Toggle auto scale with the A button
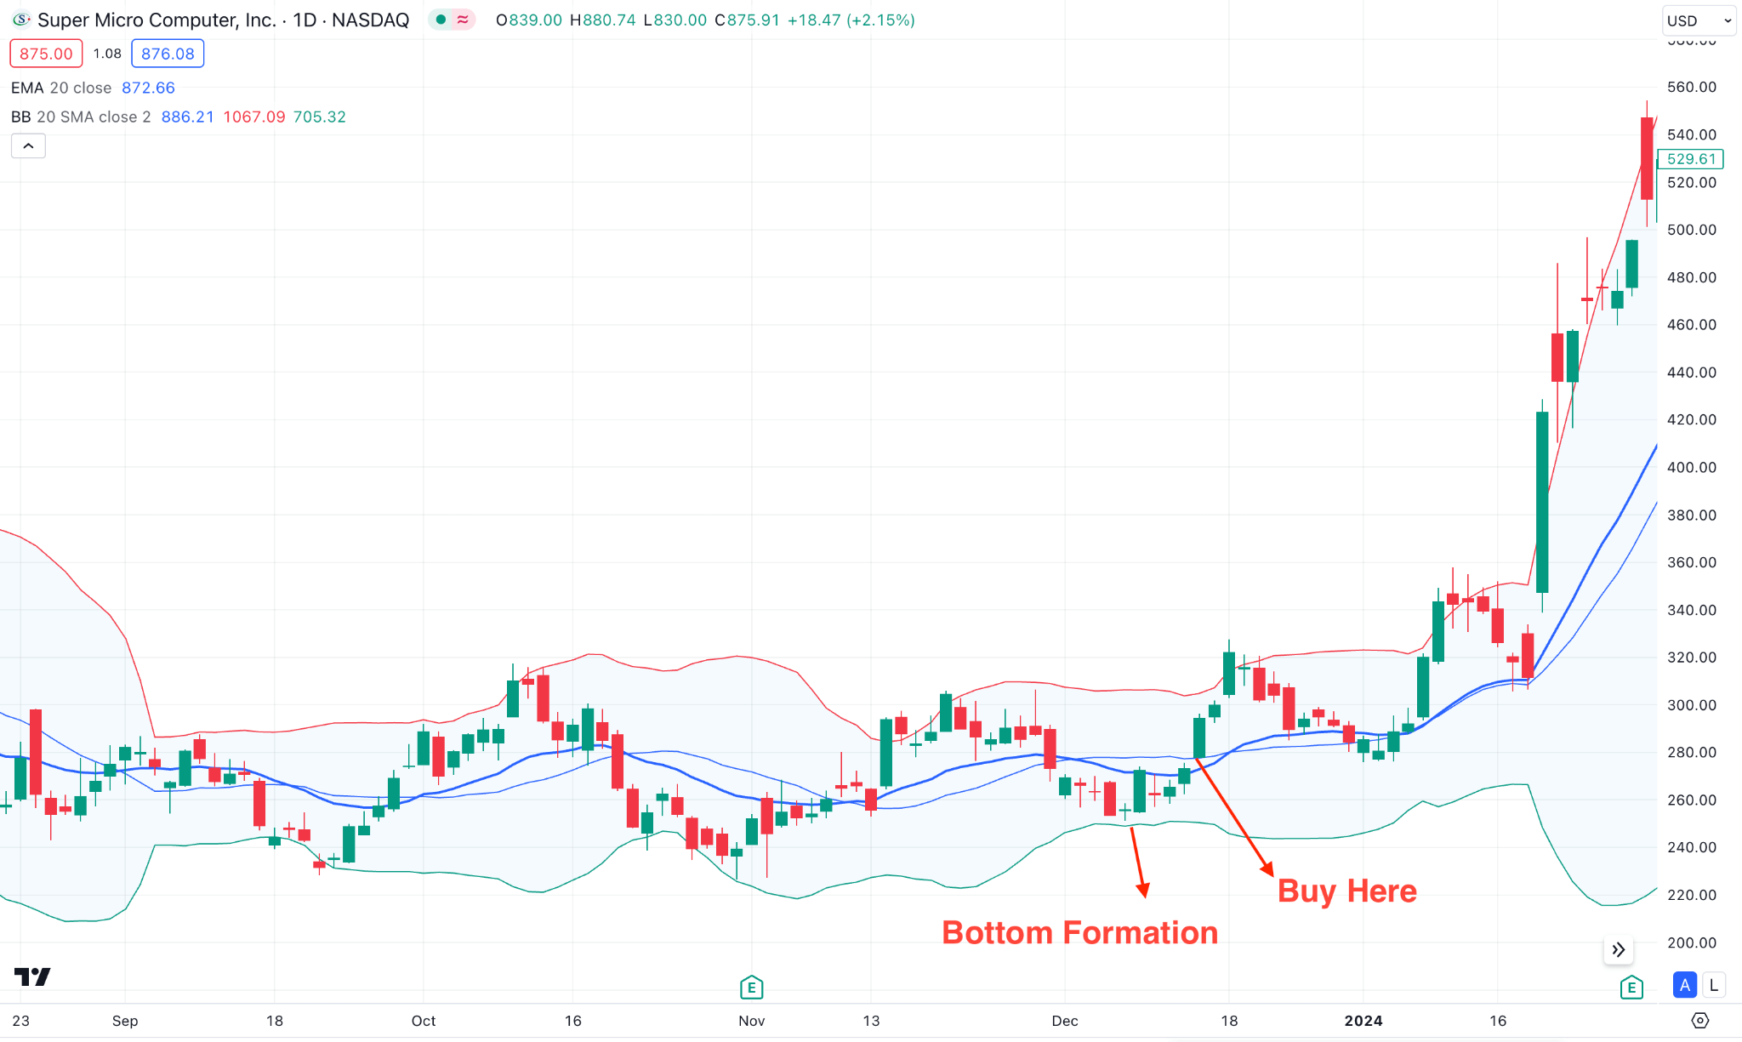The height and width of the screenshot is (1042, 1742). pos(1684,985)
